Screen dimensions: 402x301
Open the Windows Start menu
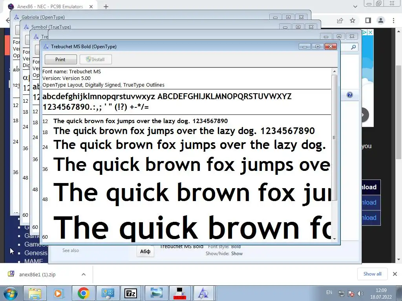click(10, 293)
